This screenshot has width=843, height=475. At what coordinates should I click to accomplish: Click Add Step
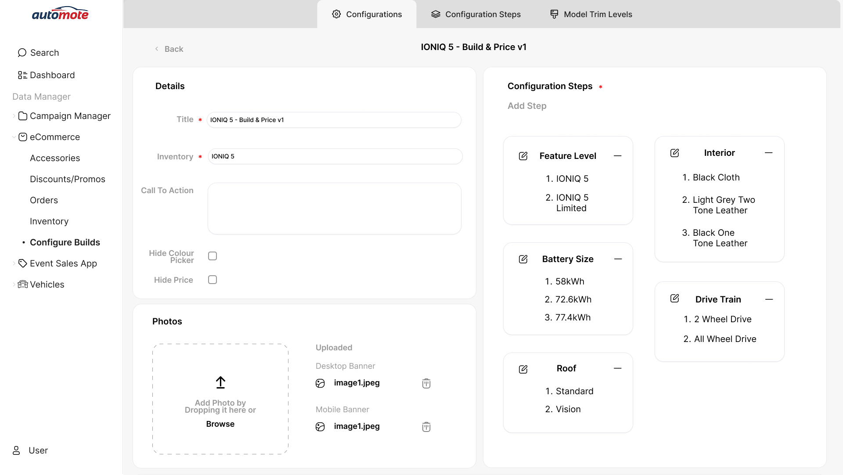[x=527, y=106]
